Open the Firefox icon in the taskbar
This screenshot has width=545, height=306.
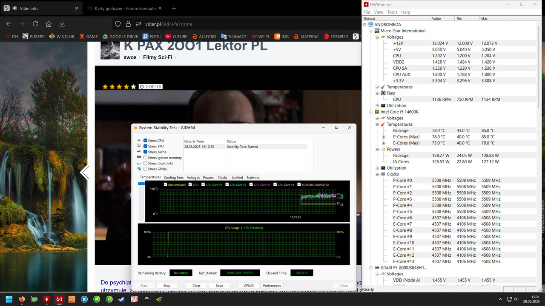pos(22,299)
